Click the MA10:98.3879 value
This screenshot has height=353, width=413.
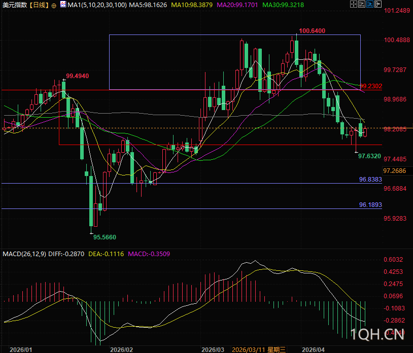click(192, 5)
